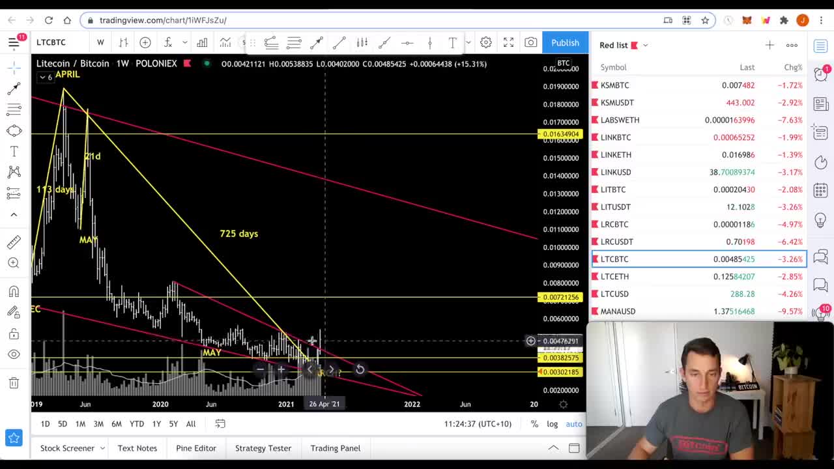834x469 pixels.
Task: Toggle hide all drawings eye
Action: [x=14, y=355]
